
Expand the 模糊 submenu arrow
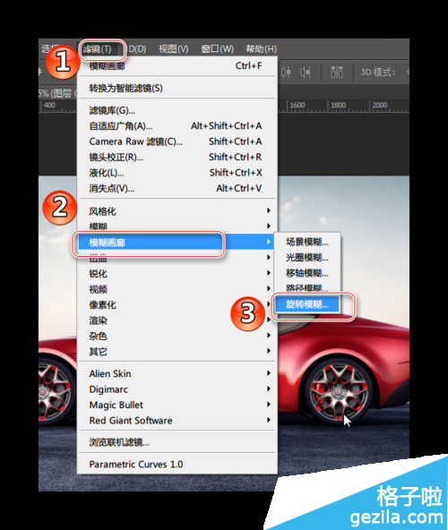(269, 226)
